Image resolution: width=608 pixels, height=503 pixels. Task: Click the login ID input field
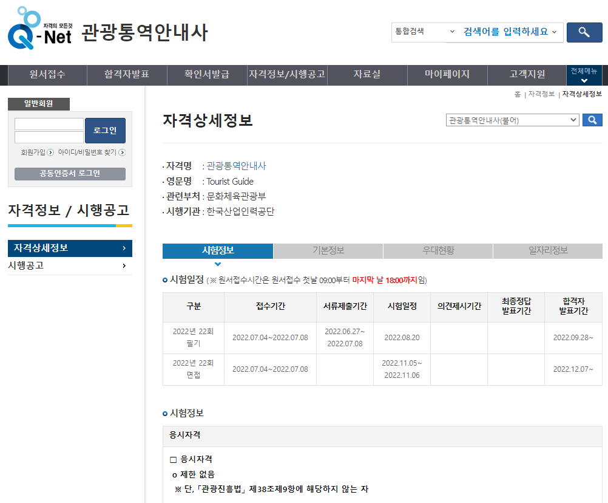coord(49,122)
